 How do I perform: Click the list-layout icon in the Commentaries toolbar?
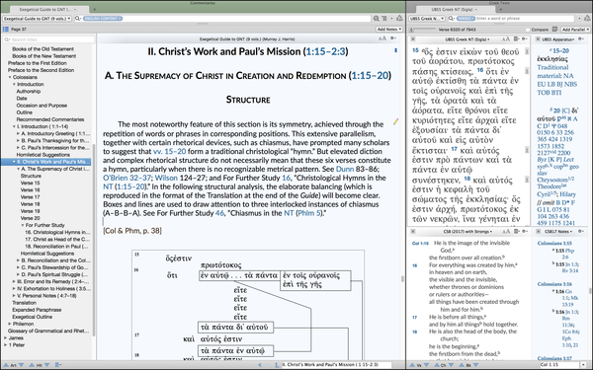tap(384, 18)
